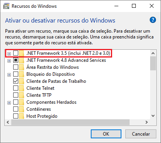Toggle .NET Framework 4.8 Advanced Services checkbox
161x143 pixels.
point(16,60)
